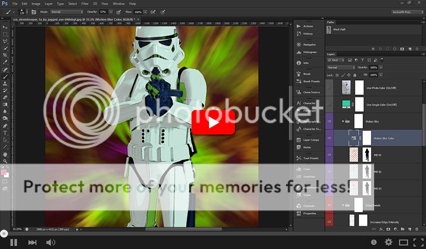Skip to next video

coord(32,242)
